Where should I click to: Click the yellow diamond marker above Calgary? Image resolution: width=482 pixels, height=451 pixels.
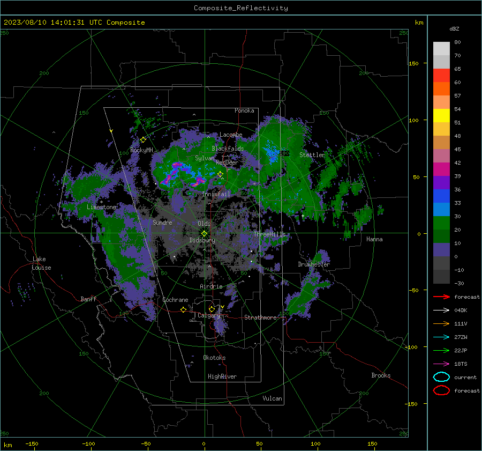click(212, 309)
